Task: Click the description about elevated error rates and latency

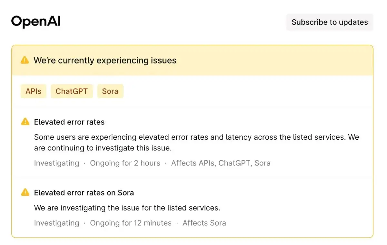Action: coord(196,143)
